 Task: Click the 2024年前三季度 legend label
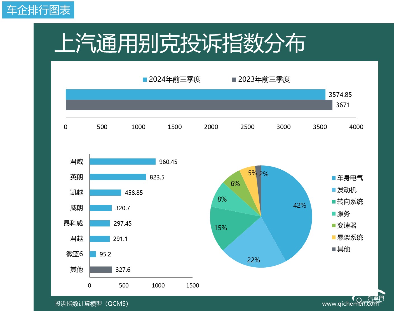(x=175, y=79)
